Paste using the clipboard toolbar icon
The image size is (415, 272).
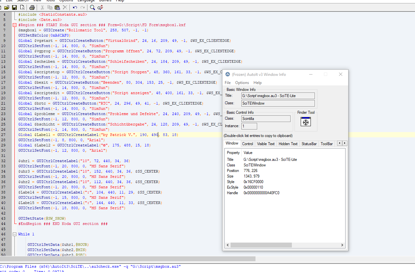pyautogui.click(x=57, y=7)
